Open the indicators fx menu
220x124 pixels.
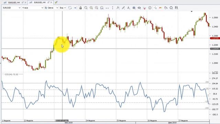click(x=118, y=8)
